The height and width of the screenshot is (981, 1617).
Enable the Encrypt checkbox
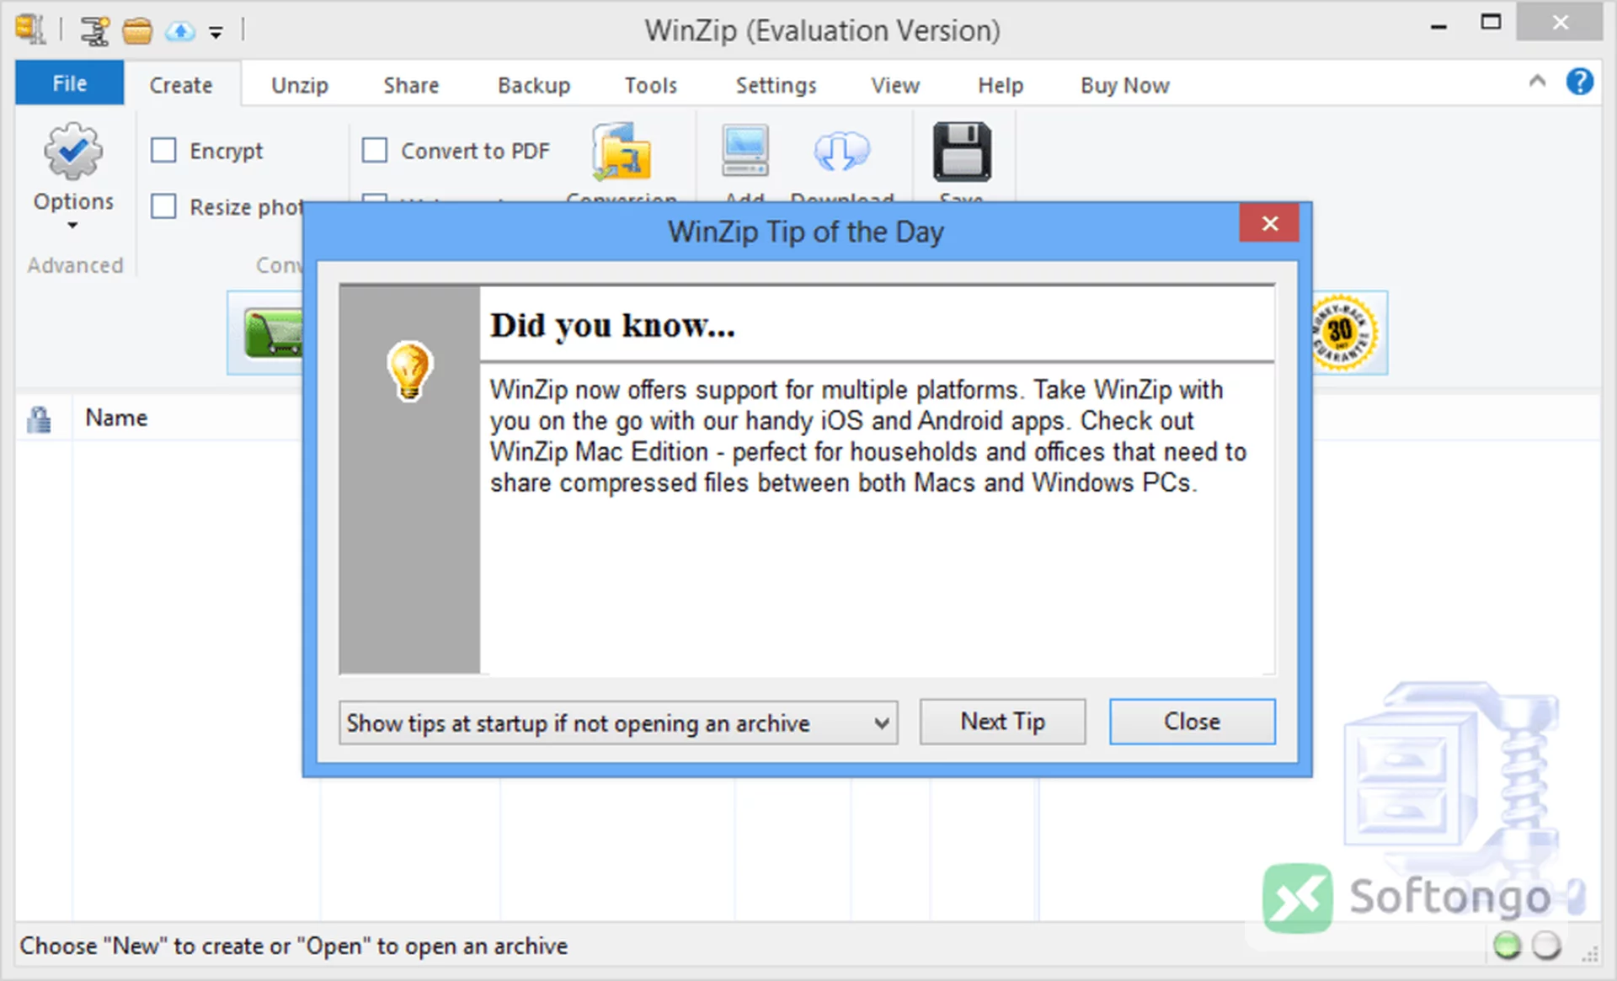163,151
